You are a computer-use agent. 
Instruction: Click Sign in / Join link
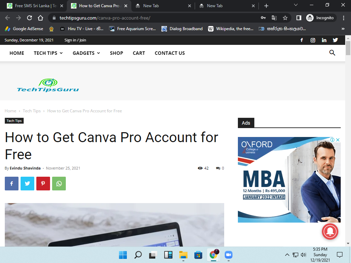click(75, 40)
